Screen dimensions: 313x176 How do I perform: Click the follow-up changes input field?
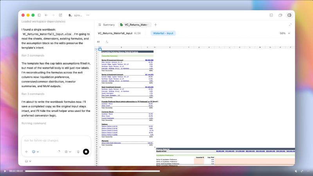(x=55, y=140)
